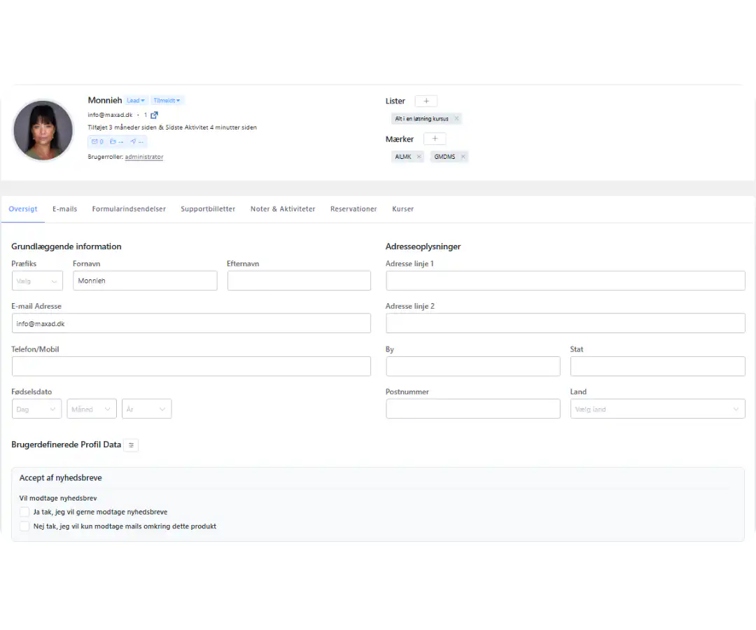
Task: Open the Lead status dropdown
Action: (136, 101)
